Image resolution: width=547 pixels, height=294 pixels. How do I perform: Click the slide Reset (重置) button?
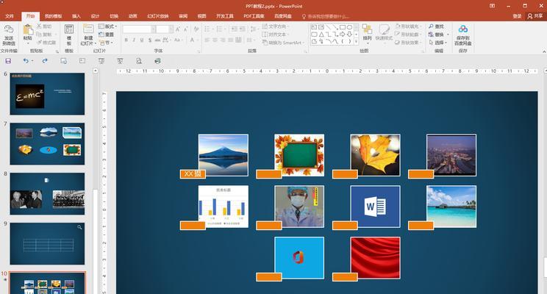107,35
